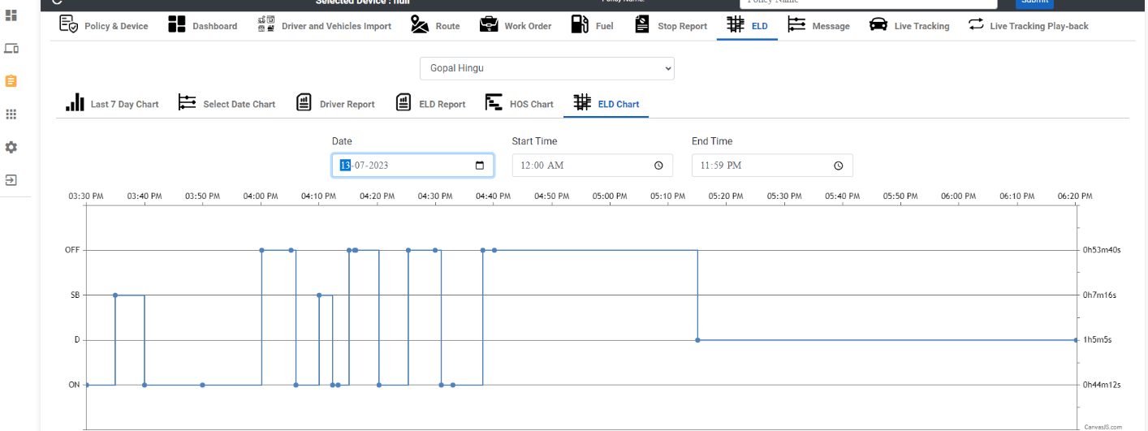Click the chart data point at D level
Screen dimensions: 1148x431
(x=697, y=340)
